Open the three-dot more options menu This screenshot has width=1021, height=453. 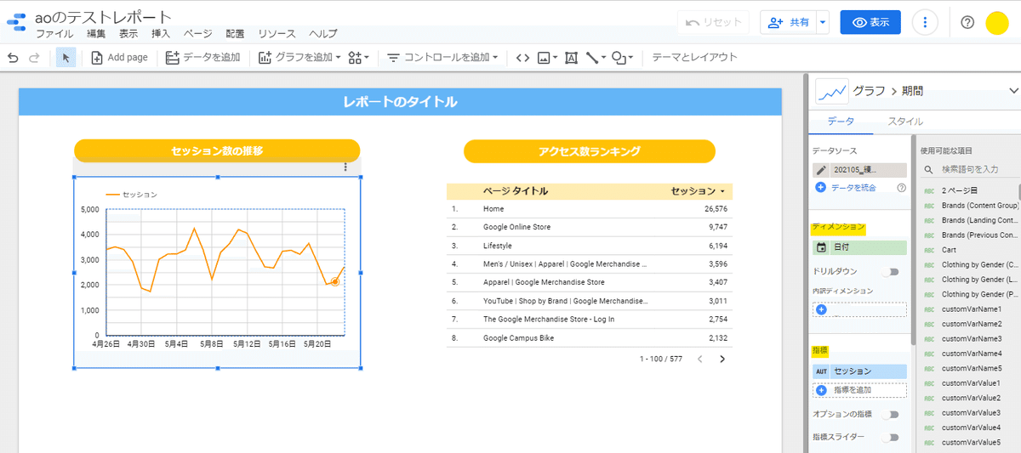[x=925, y=23]
